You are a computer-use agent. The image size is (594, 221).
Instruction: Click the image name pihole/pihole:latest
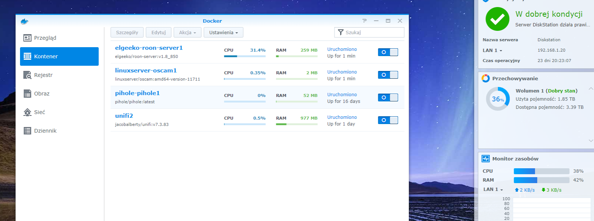pyautogui.click(x=135, y=102)
